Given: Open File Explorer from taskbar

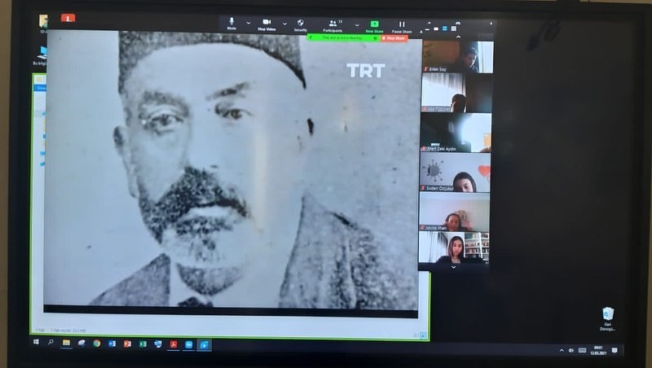Looking at the screenshot, I should tap(66, 343).
